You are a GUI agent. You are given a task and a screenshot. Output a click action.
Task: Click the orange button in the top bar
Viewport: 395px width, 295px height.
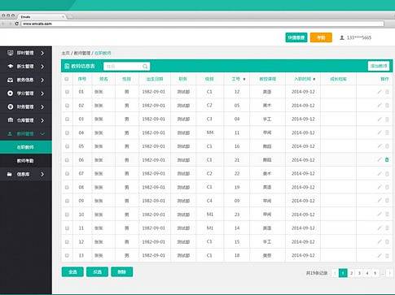321,37
